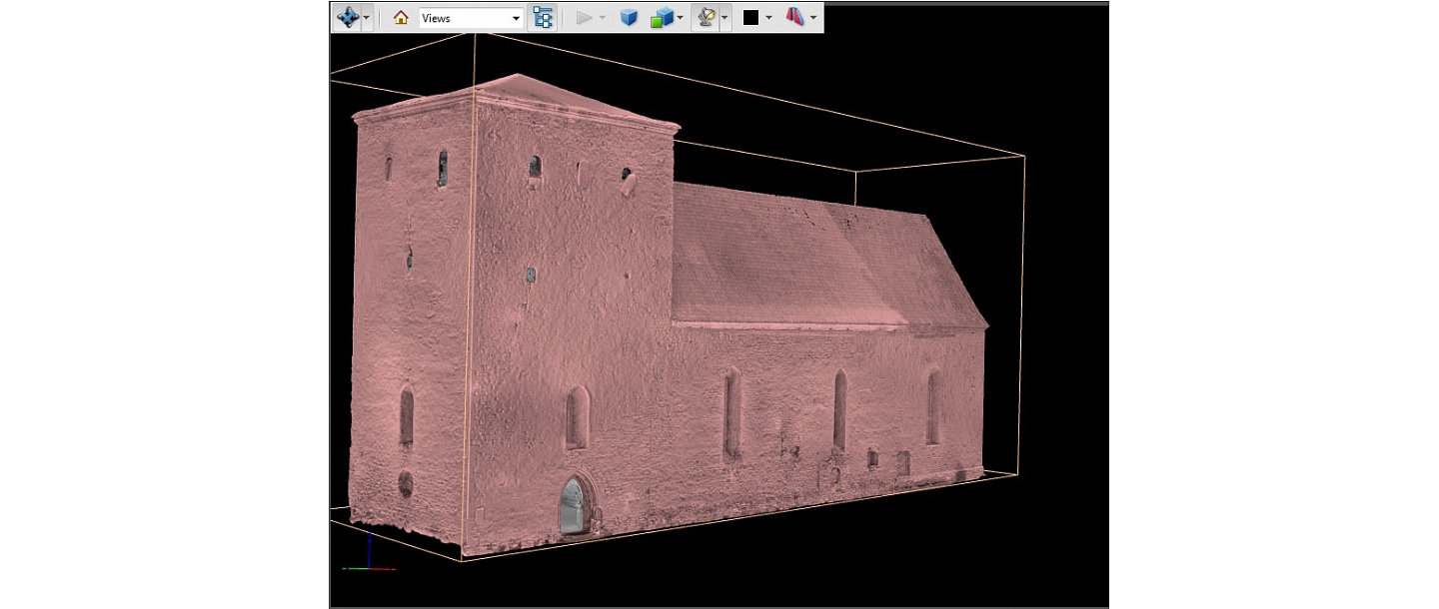Open the background color dropdown arrow
This screenshot has height=609, width=1439.
click(x=766, y=16)
